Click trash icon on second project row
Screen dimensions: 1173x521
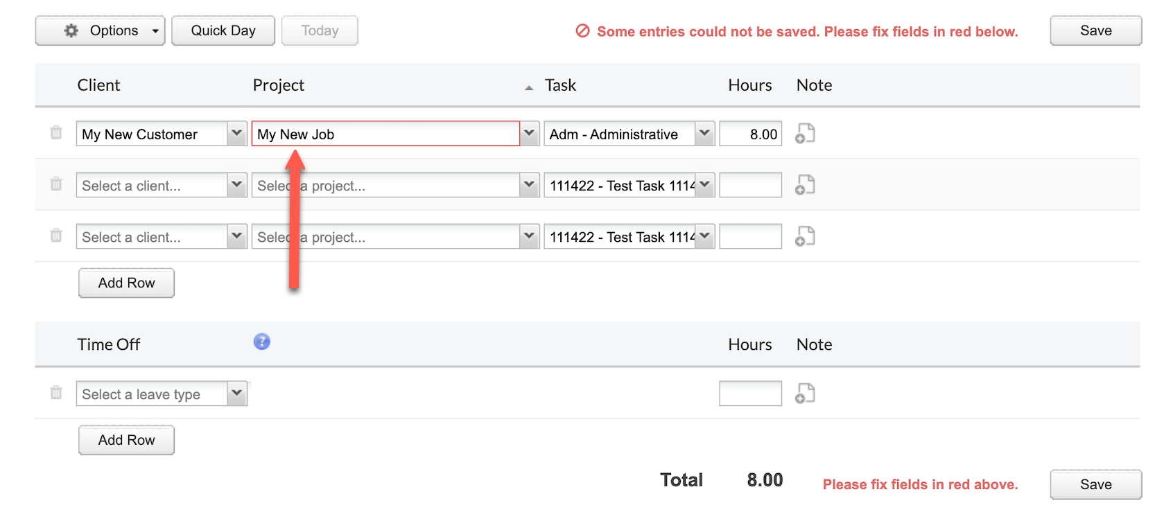[56, 184]
